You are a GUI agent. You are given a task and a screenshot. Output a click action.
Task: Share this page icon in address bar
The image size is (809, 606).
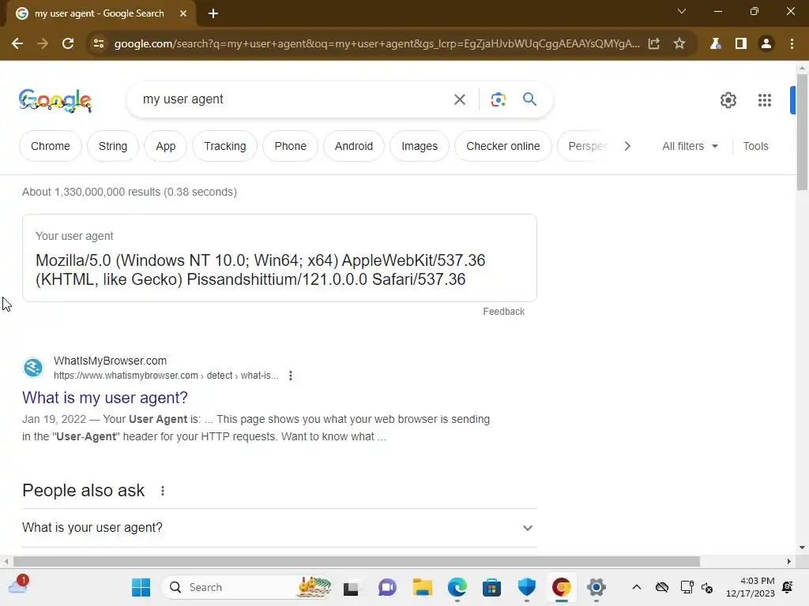[x=653, y=44]
